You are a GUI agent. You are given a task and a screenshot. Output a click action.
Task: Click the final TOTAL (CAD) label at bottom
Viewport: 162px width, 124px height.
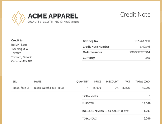pyautogui.click(x=90, y=118)
